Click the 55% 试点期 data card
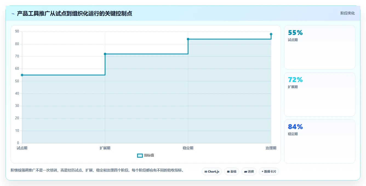 click(319, 47)
